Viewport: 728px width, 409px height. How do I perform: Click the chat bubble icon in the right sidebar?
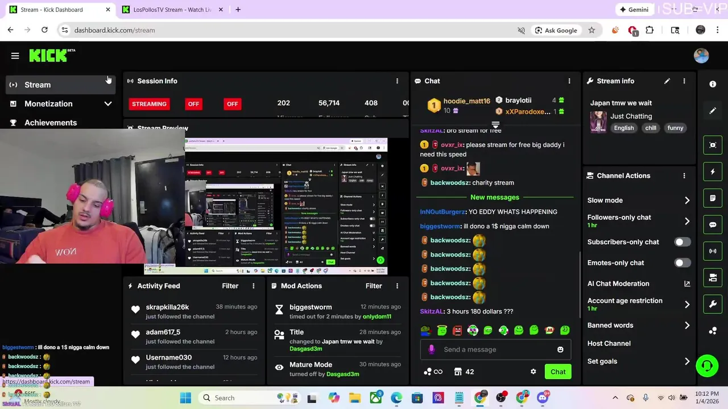click(x=713, y=224)
